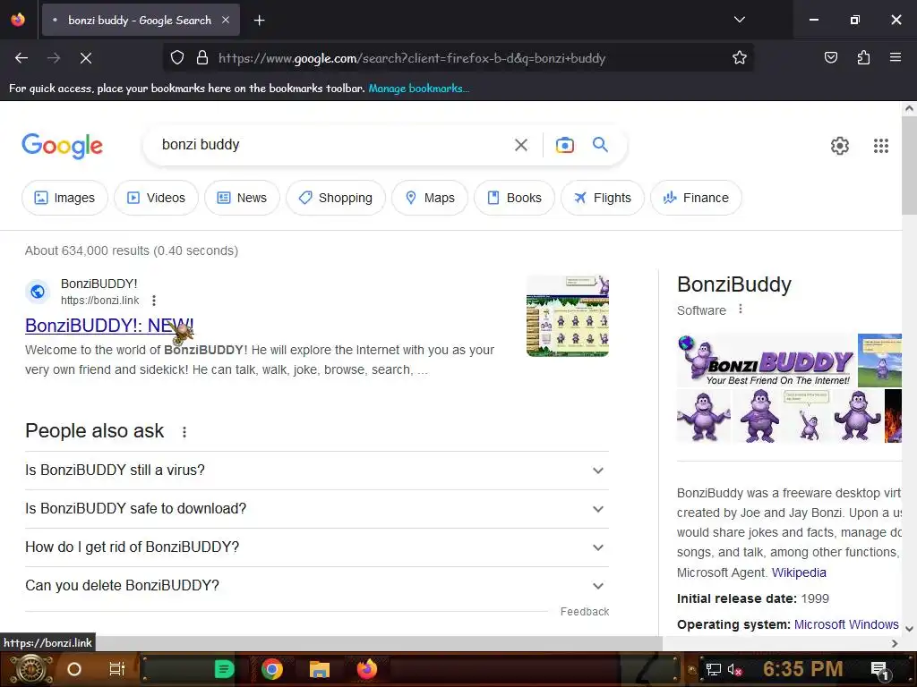Click Manage bookmarks link
The image size is (917, 687).
click(418, 89)
